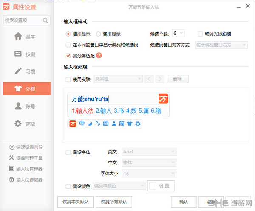Click 恢复本页默认 button

pos(76,202)
